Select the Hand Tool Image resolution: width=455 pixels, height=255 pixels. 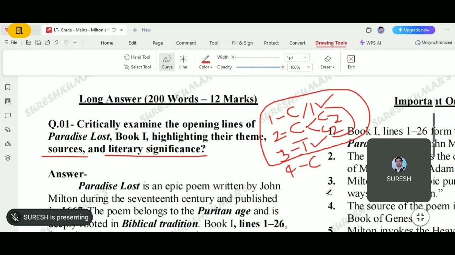point(137,57)
